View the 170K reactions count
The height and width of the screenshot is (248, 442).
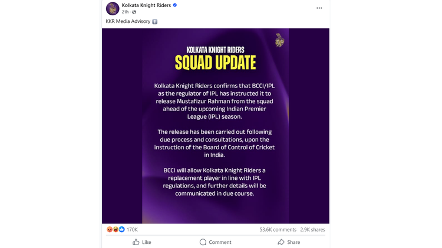[x=132, y=230]
